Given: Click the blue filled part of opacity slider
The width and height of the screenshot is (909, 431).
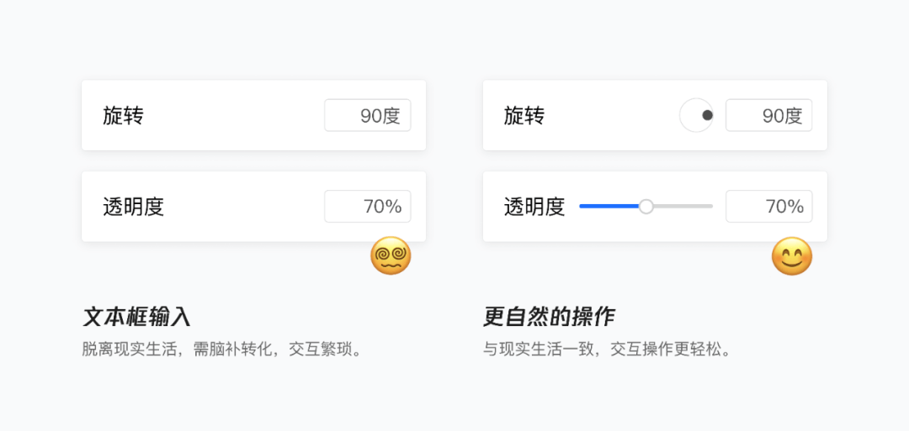Looking at the screenshot, I should click(609, 206).
